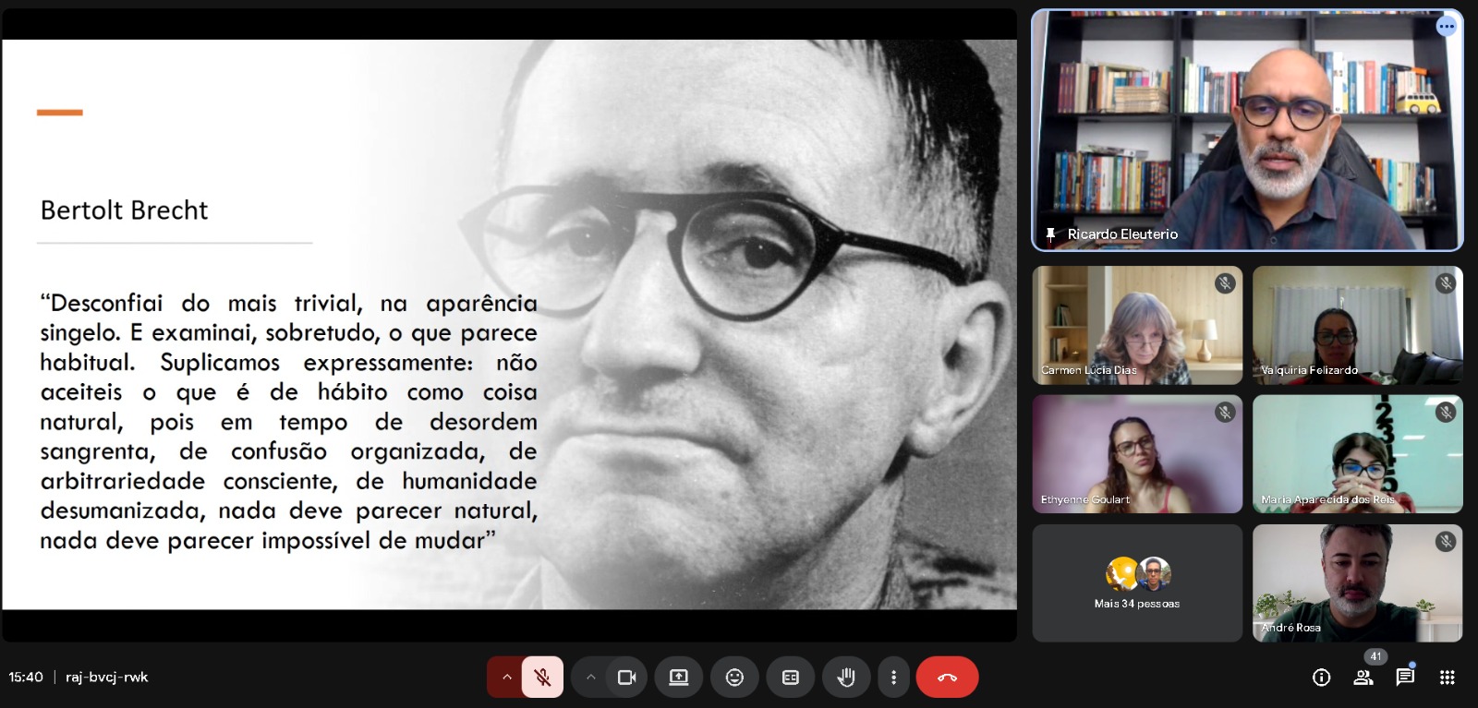
Task: Expand audio settings chevron beside microphone
Action: click(x=506, y=678)
